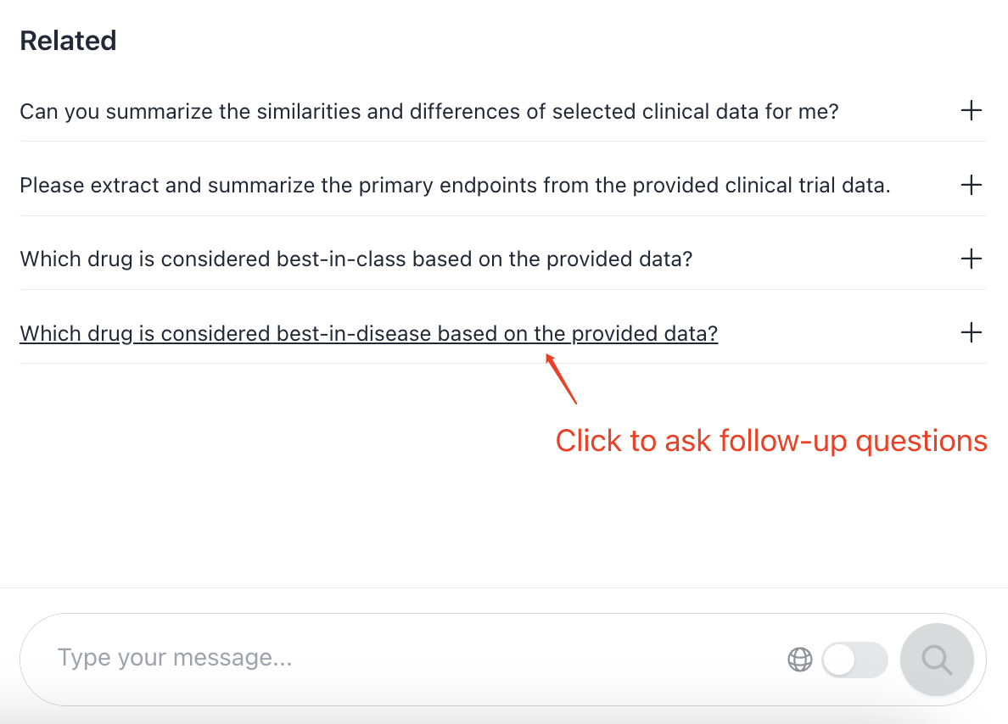Click the 'Related' section heading
This screenshot has height=724, width=1008.
pos(68,41)
